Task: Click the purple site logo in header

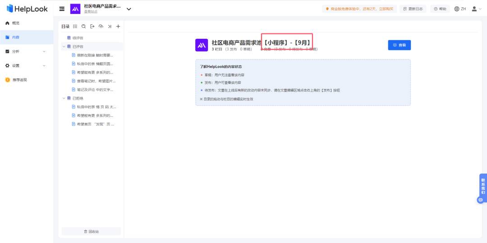Action: pyautogui.click(x=75, y=9)
